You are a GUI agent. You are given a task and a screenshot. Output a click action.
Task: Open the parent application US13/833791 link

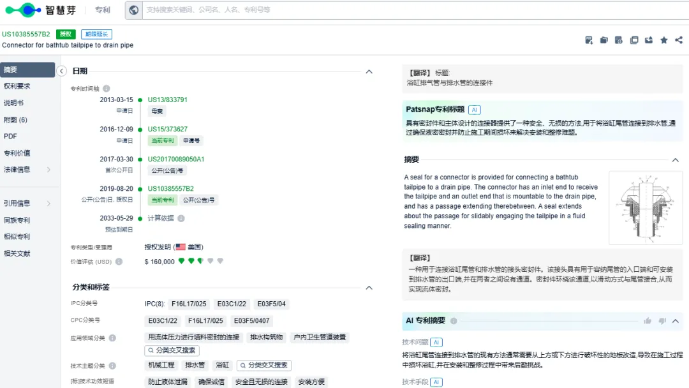pos(168,100)
